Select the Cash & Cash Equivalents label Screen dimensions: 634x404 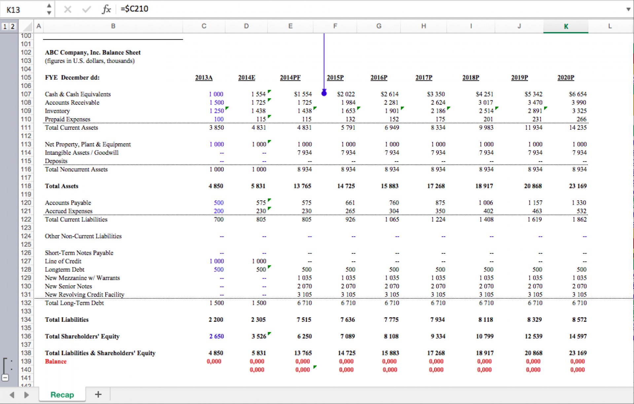click(x=78, y=94)
